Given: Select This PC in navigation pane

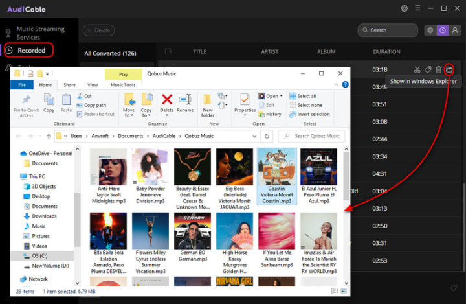Looking at the screenshot, I should pos(33,176).
